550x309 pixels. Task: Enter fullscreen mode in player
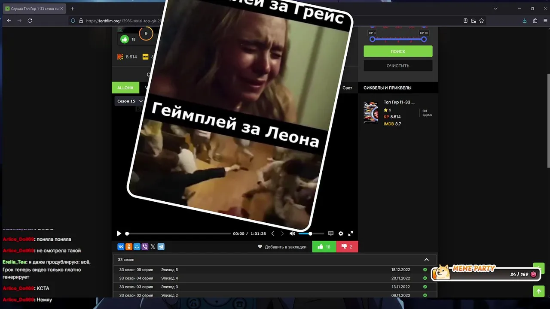pyautogui.click(x=351, y=233)
